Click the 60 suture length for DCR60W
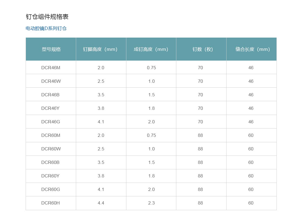297x221 pixels. [251, 149]
